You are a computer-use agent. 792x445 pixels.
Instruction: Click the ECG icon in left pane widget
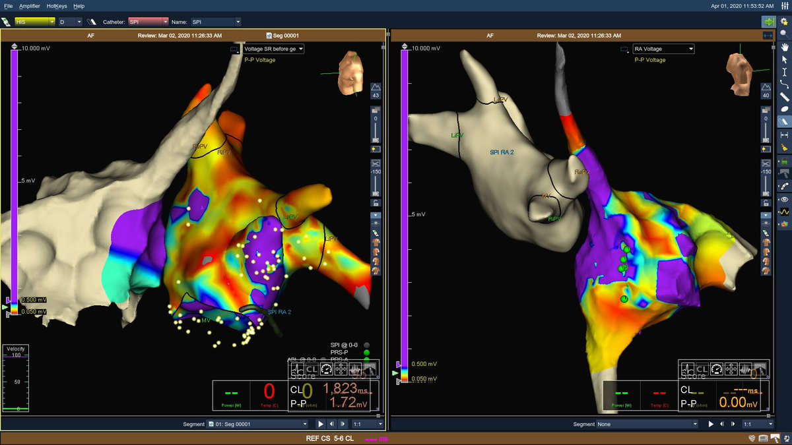pyautogui.click(x=298, y=369)
